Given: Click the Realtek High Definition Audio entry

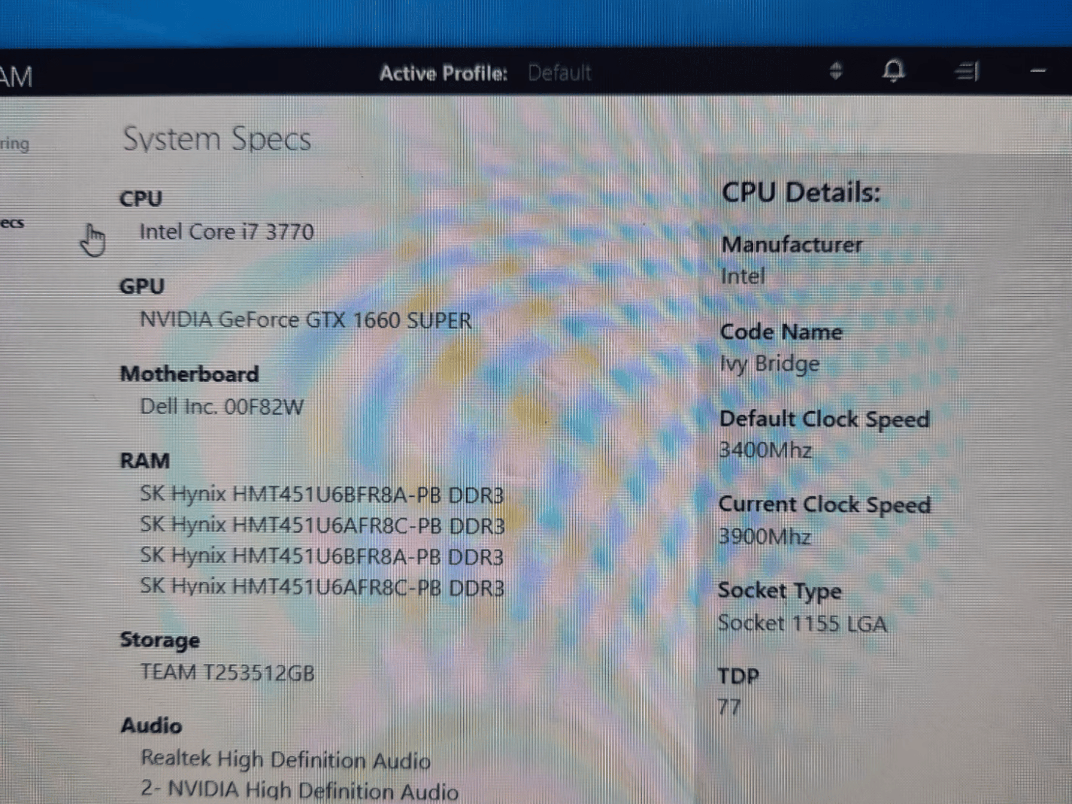Looking at the screenshot, I should (x=286, y=760).
